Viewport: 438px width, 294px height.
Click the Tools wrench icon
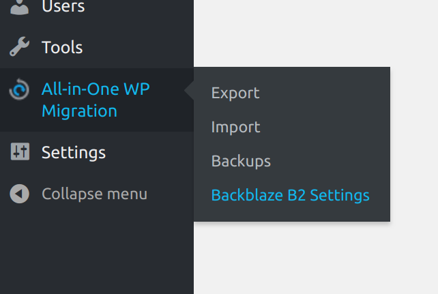coord(19,47)
